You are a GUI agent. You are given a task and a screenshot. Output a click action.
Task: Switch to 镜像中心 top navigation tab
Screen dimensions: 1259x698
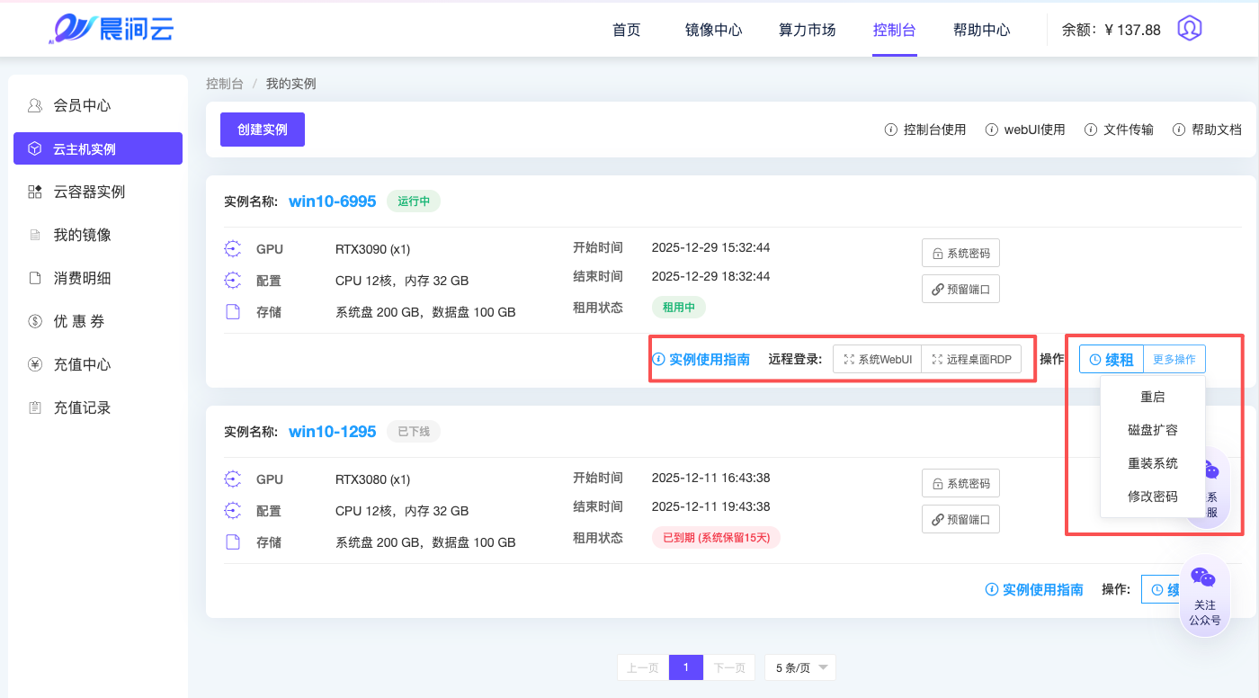click(713, 30)
